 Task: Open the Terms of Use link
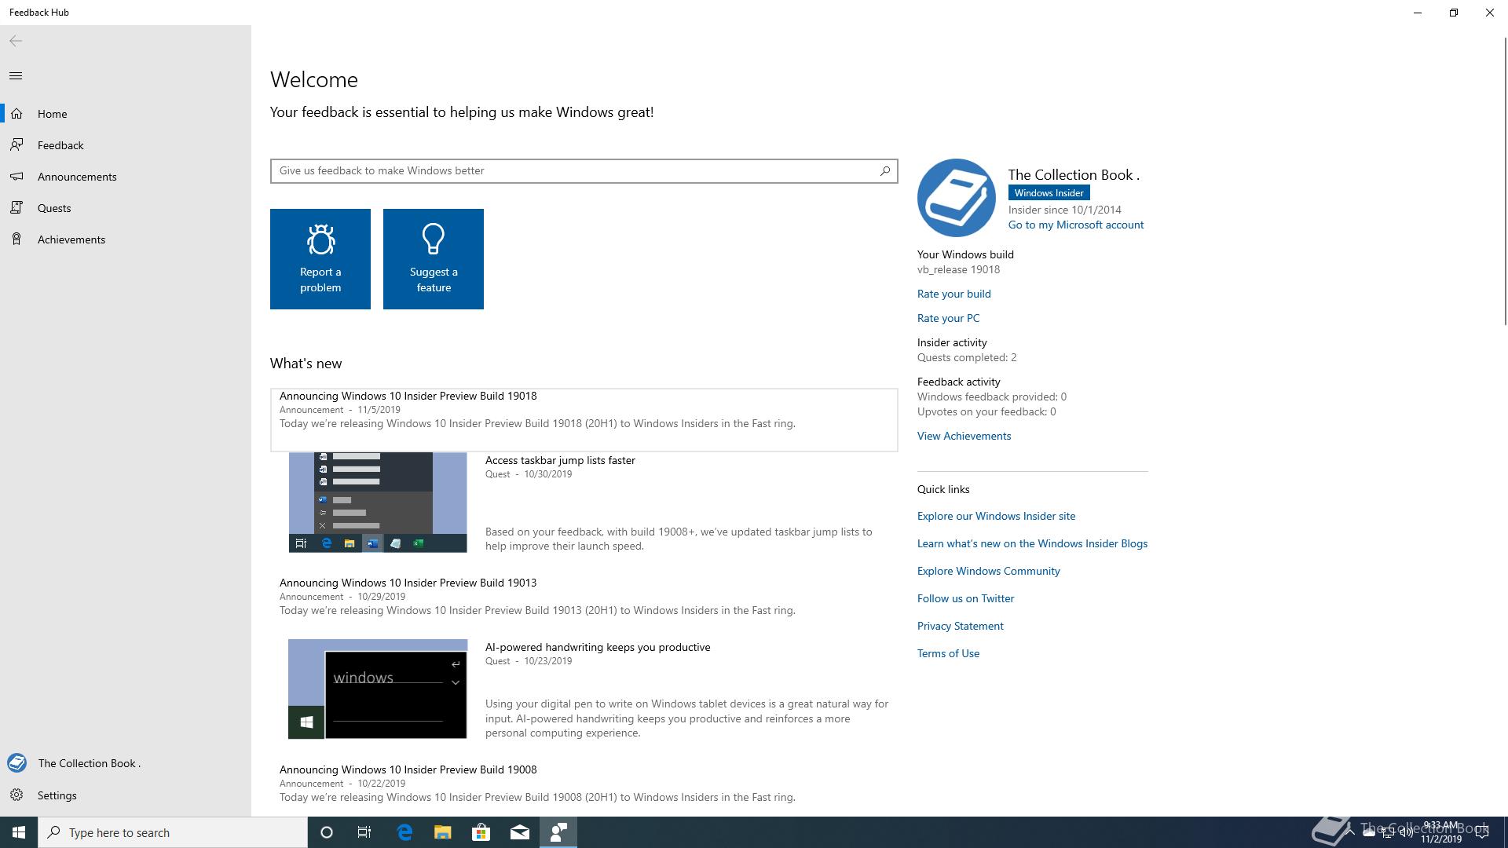[949, 653]
